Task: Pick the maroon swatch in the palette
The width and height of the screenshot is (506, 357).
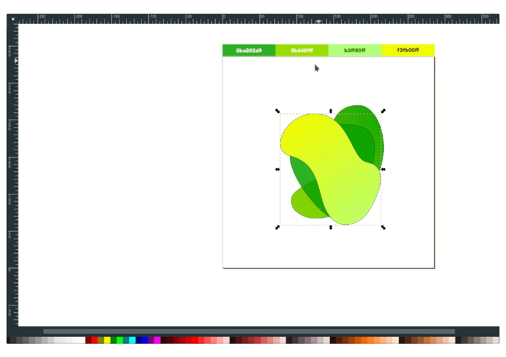Action: pyautogui.click(x=89, y=340)
